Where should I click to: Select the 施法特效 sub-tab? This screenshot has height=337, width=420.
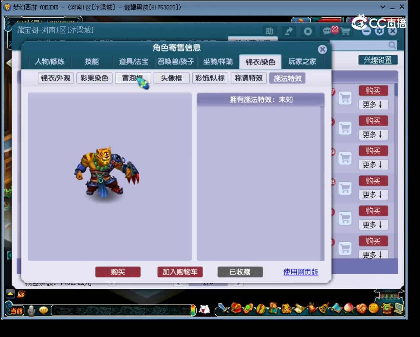coord(287,78)
